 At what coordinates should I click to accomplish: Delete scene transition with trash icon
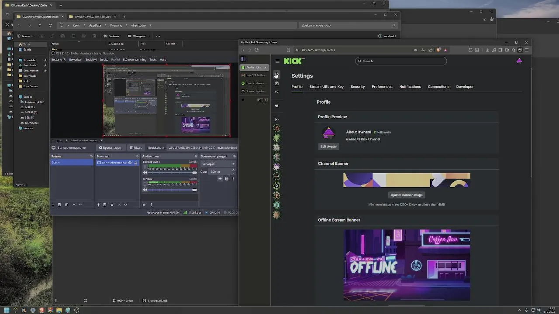tap(227, 178)
